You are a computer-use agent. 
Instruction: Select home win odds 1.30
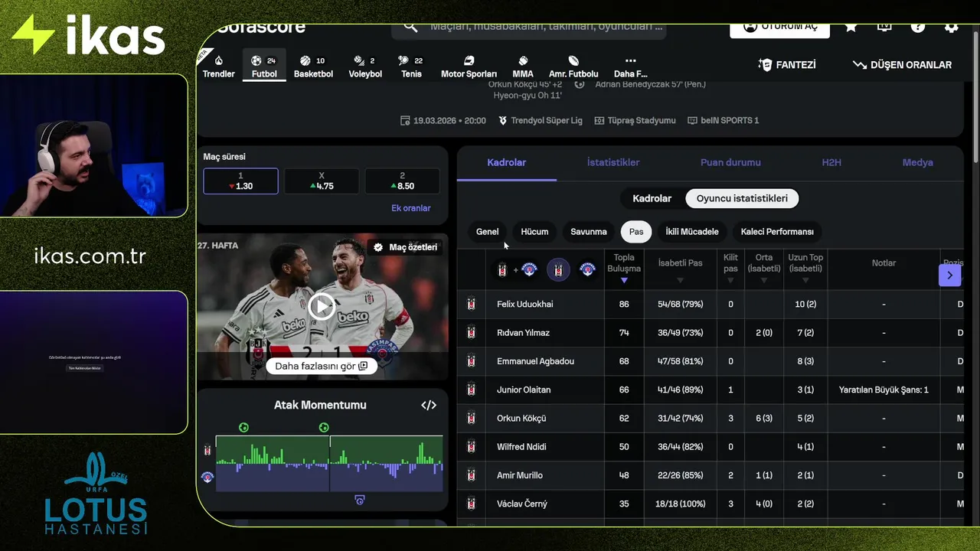pyautogui.click(x=240, y=181)
